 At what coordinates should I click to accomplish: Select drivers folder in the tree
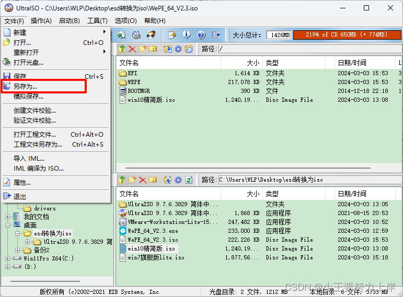point(45,208)
